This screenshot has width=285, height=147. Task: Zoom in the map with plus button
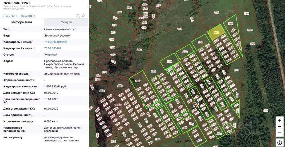coord(279,120)
